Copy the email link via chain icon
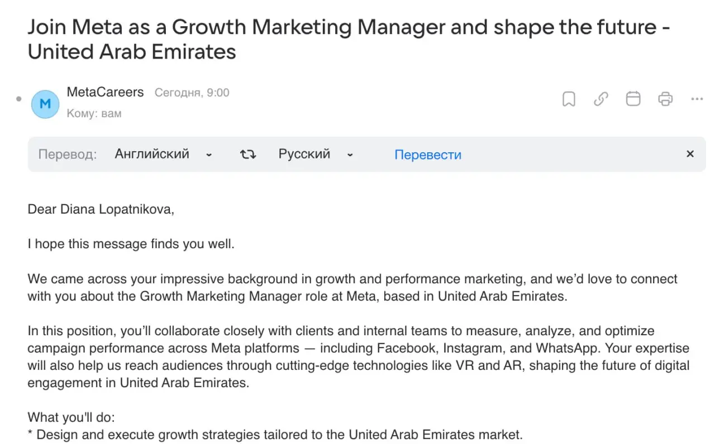This screenshot has height=444, width=715. pos(600,99)
